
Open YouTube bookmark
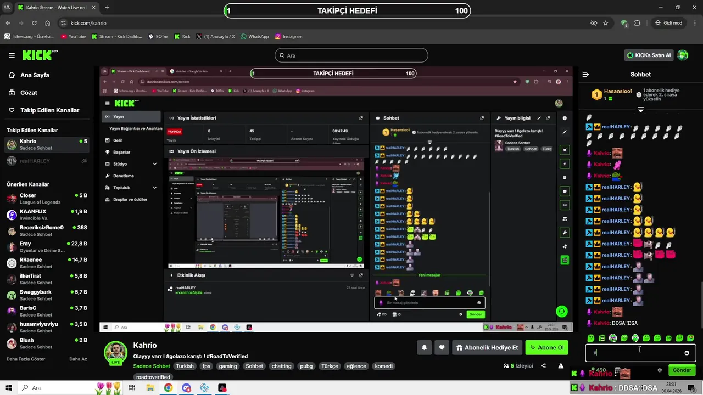tap(73, 37)
